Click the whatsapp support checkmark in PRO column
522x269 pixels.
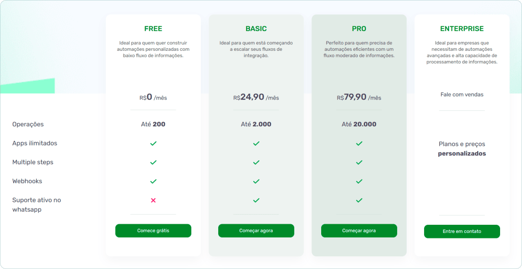click(359, 200)
